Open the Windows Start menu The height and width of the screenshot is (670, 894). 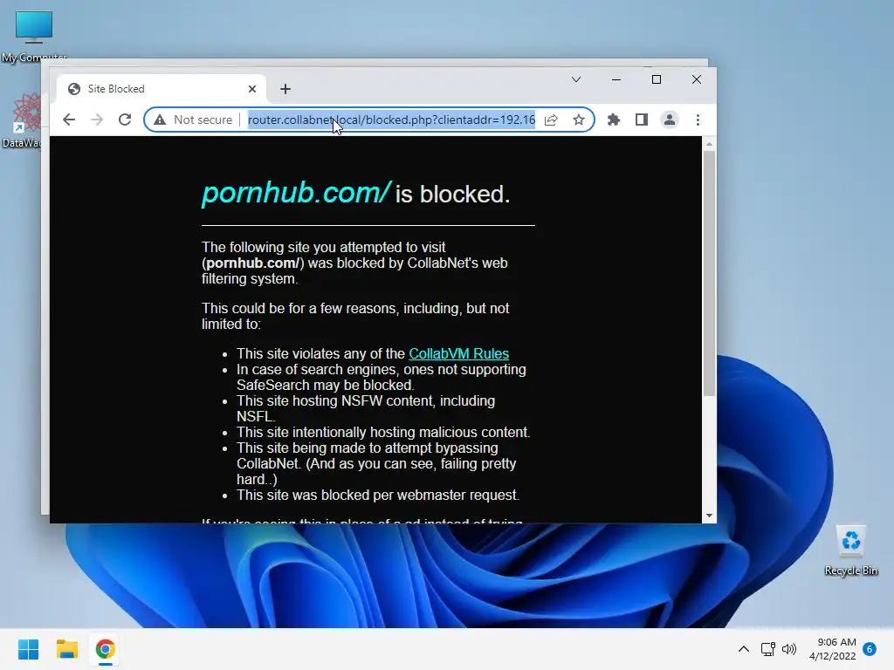pyautogui.click(x=28, y=649)
